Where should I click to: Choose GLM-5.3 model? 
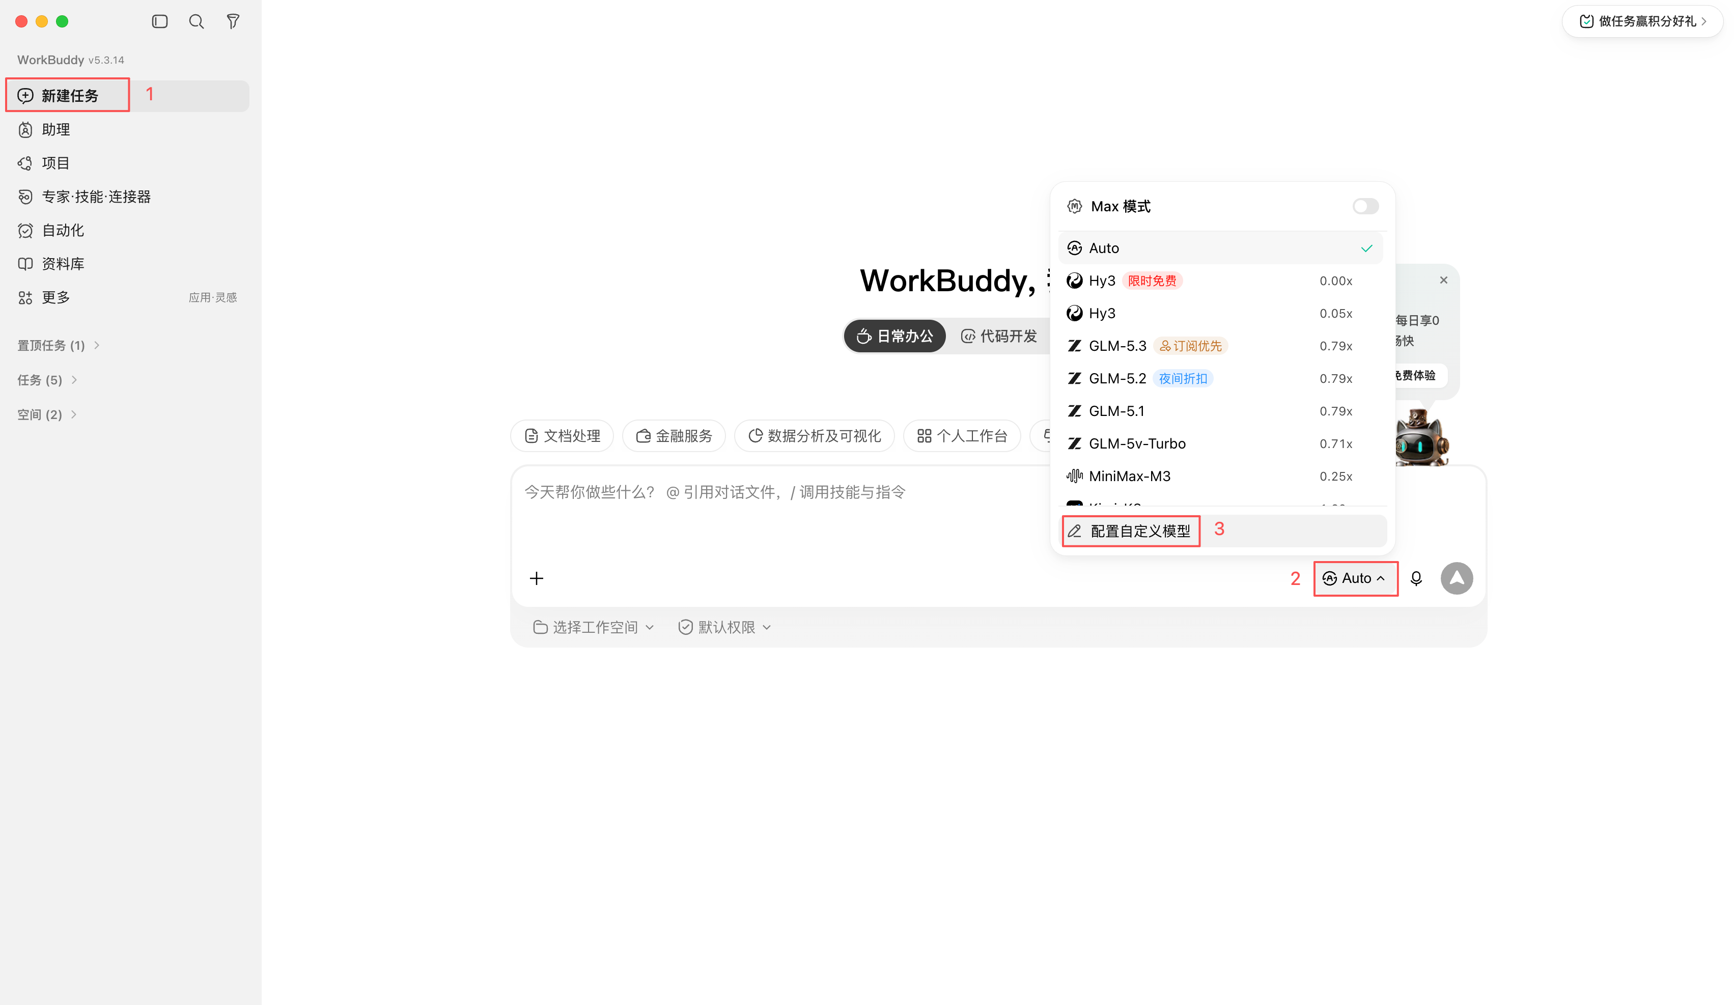1220,346
